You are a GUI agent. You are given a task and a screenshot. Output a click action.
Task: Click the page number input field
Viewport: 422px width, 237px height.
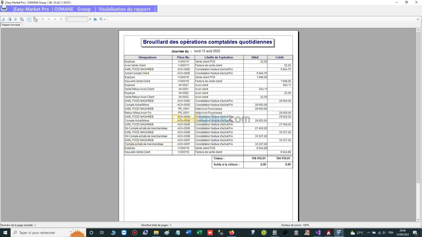[76, 19]
